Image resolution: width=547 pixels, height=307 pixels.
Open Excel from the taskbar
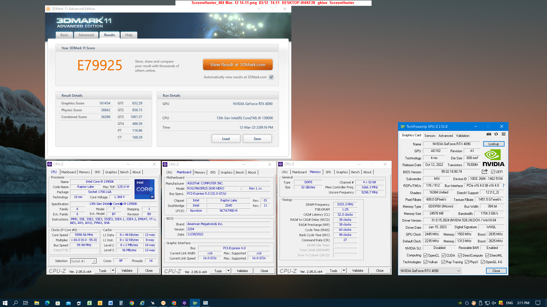90,303
